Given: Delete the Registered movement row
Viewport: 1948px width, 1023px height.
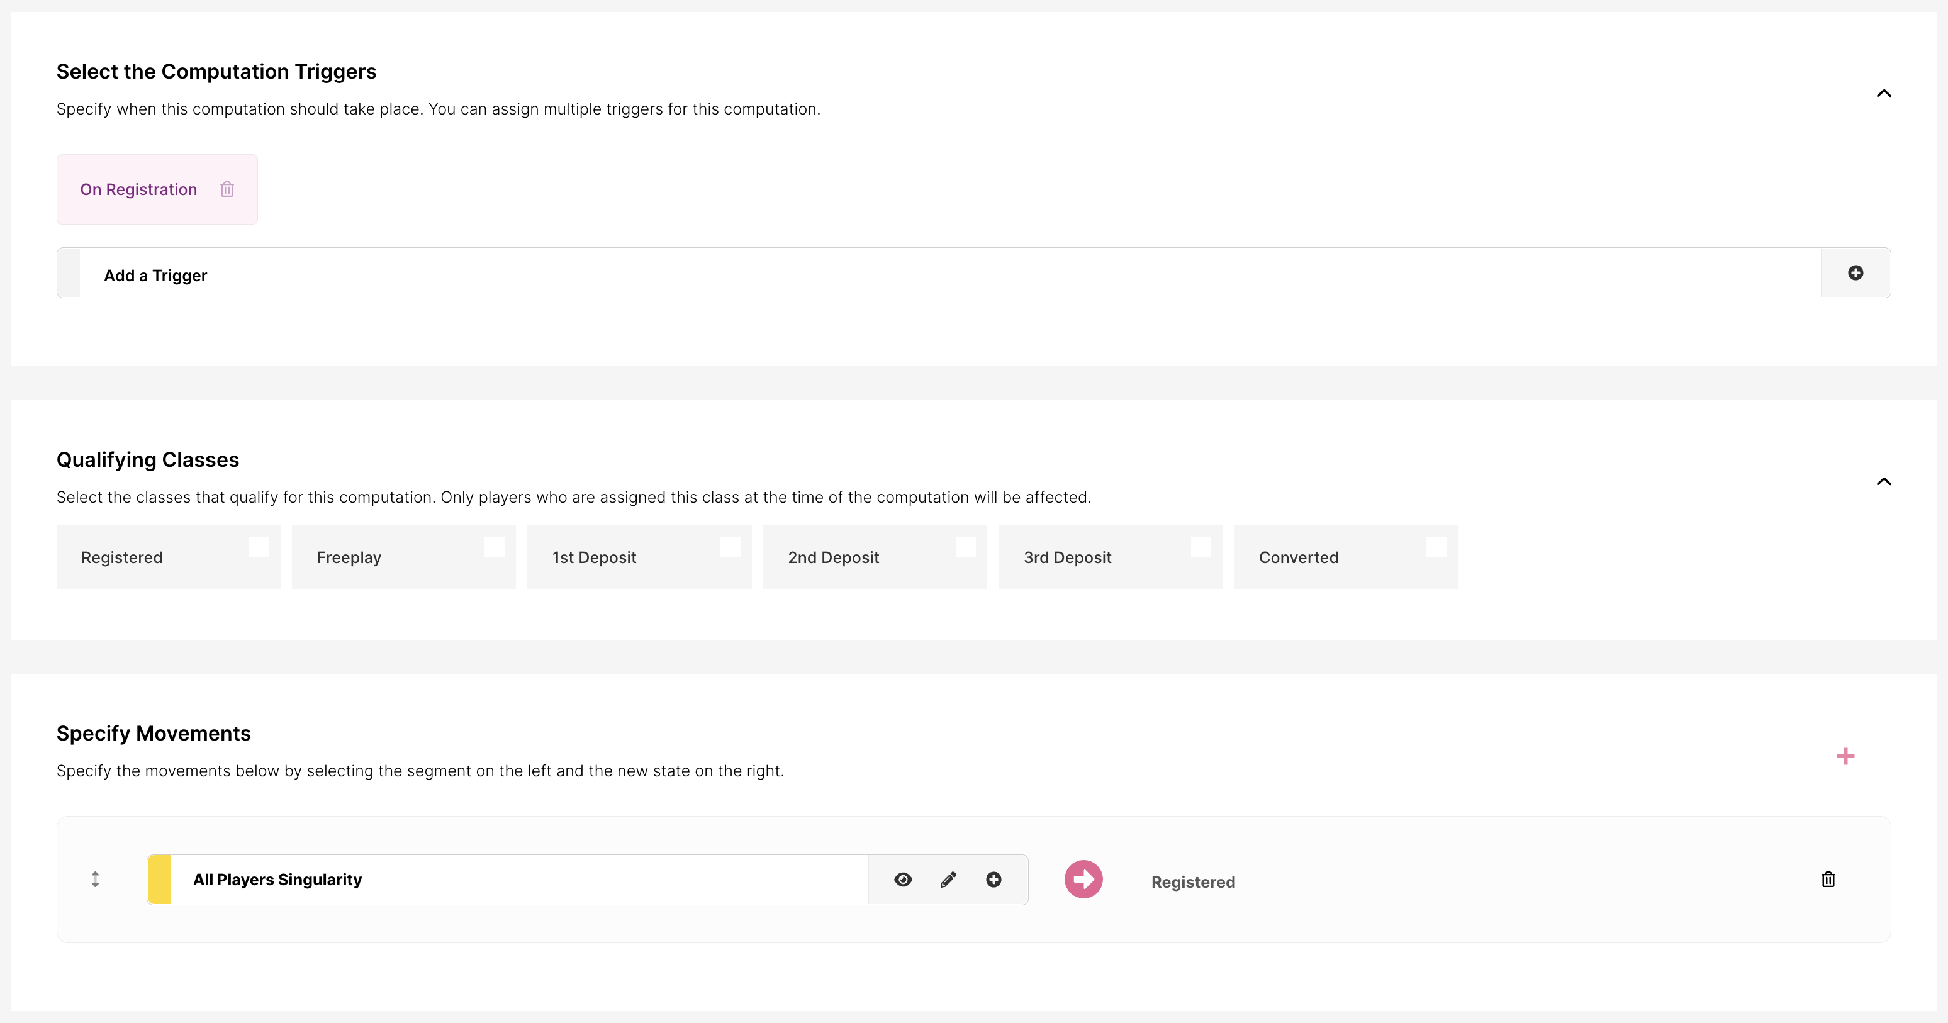Looking at the screenshot, I should (1828, 880).
